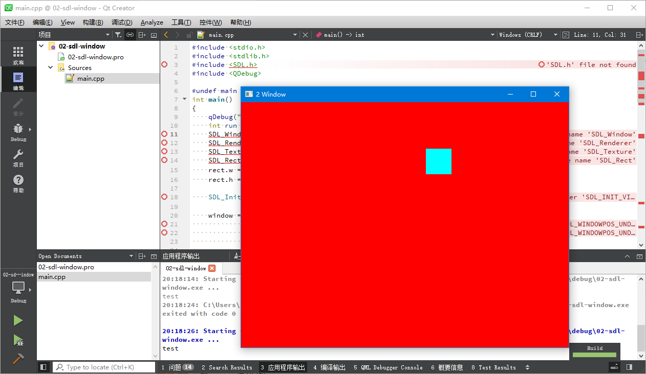Viewport: 646px width, 374px height.
Task: Toggle the left sidebar visibility
Action: [x=44, y=367]
